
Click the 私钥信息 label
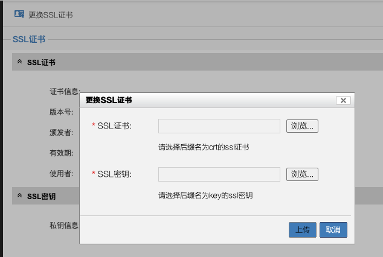(64, 225)
